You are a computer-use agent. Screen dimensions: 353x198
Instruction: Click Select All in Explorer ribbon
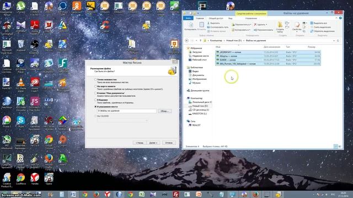point(319,23)
